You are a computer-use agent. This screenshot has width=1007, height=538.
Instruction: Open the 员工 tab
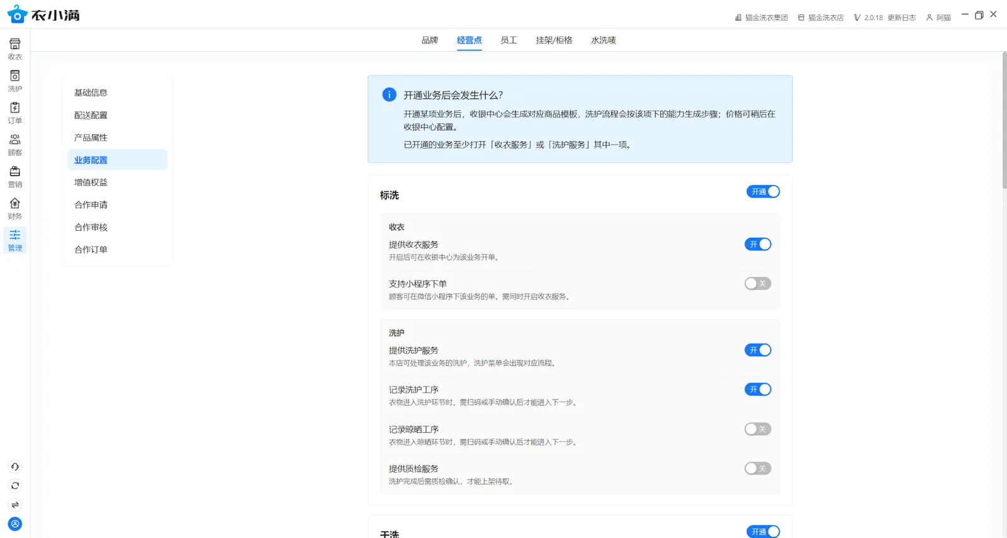509,40
